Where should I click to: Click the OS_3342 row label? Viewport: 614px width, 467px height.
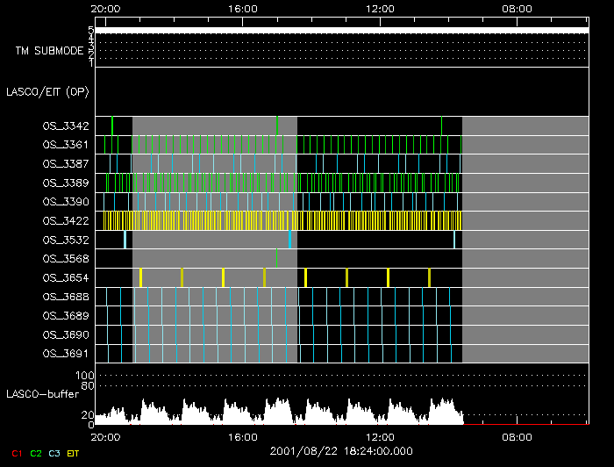tap(65, 126)
